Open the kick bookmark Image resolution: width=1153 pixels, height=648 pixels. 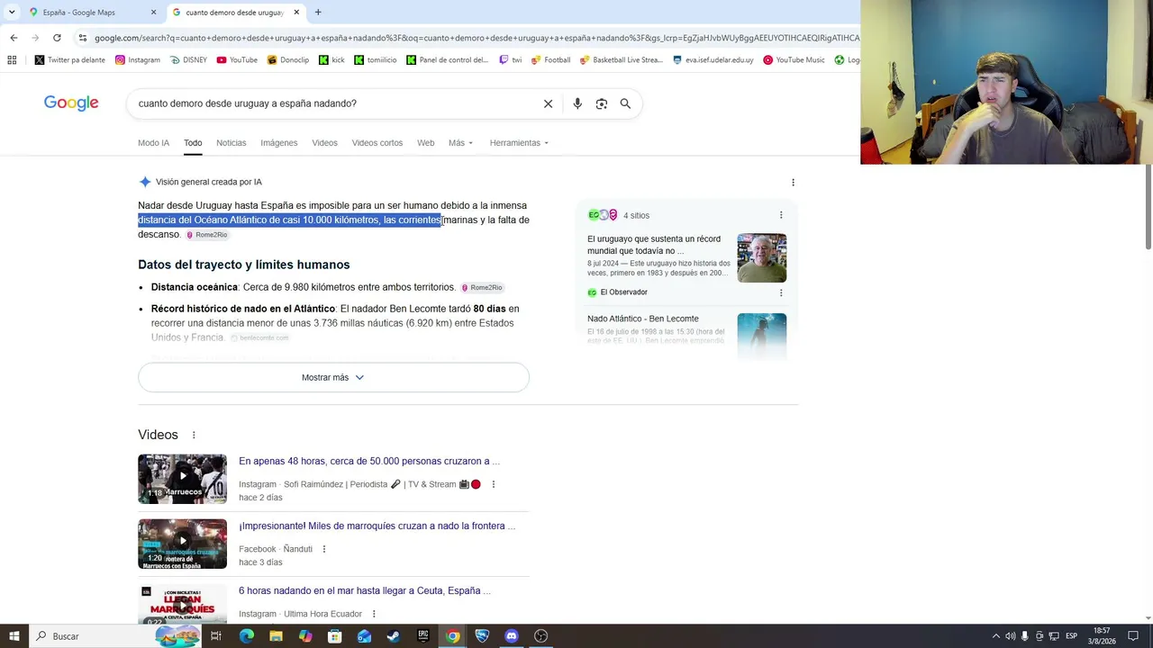pos(331,60)
